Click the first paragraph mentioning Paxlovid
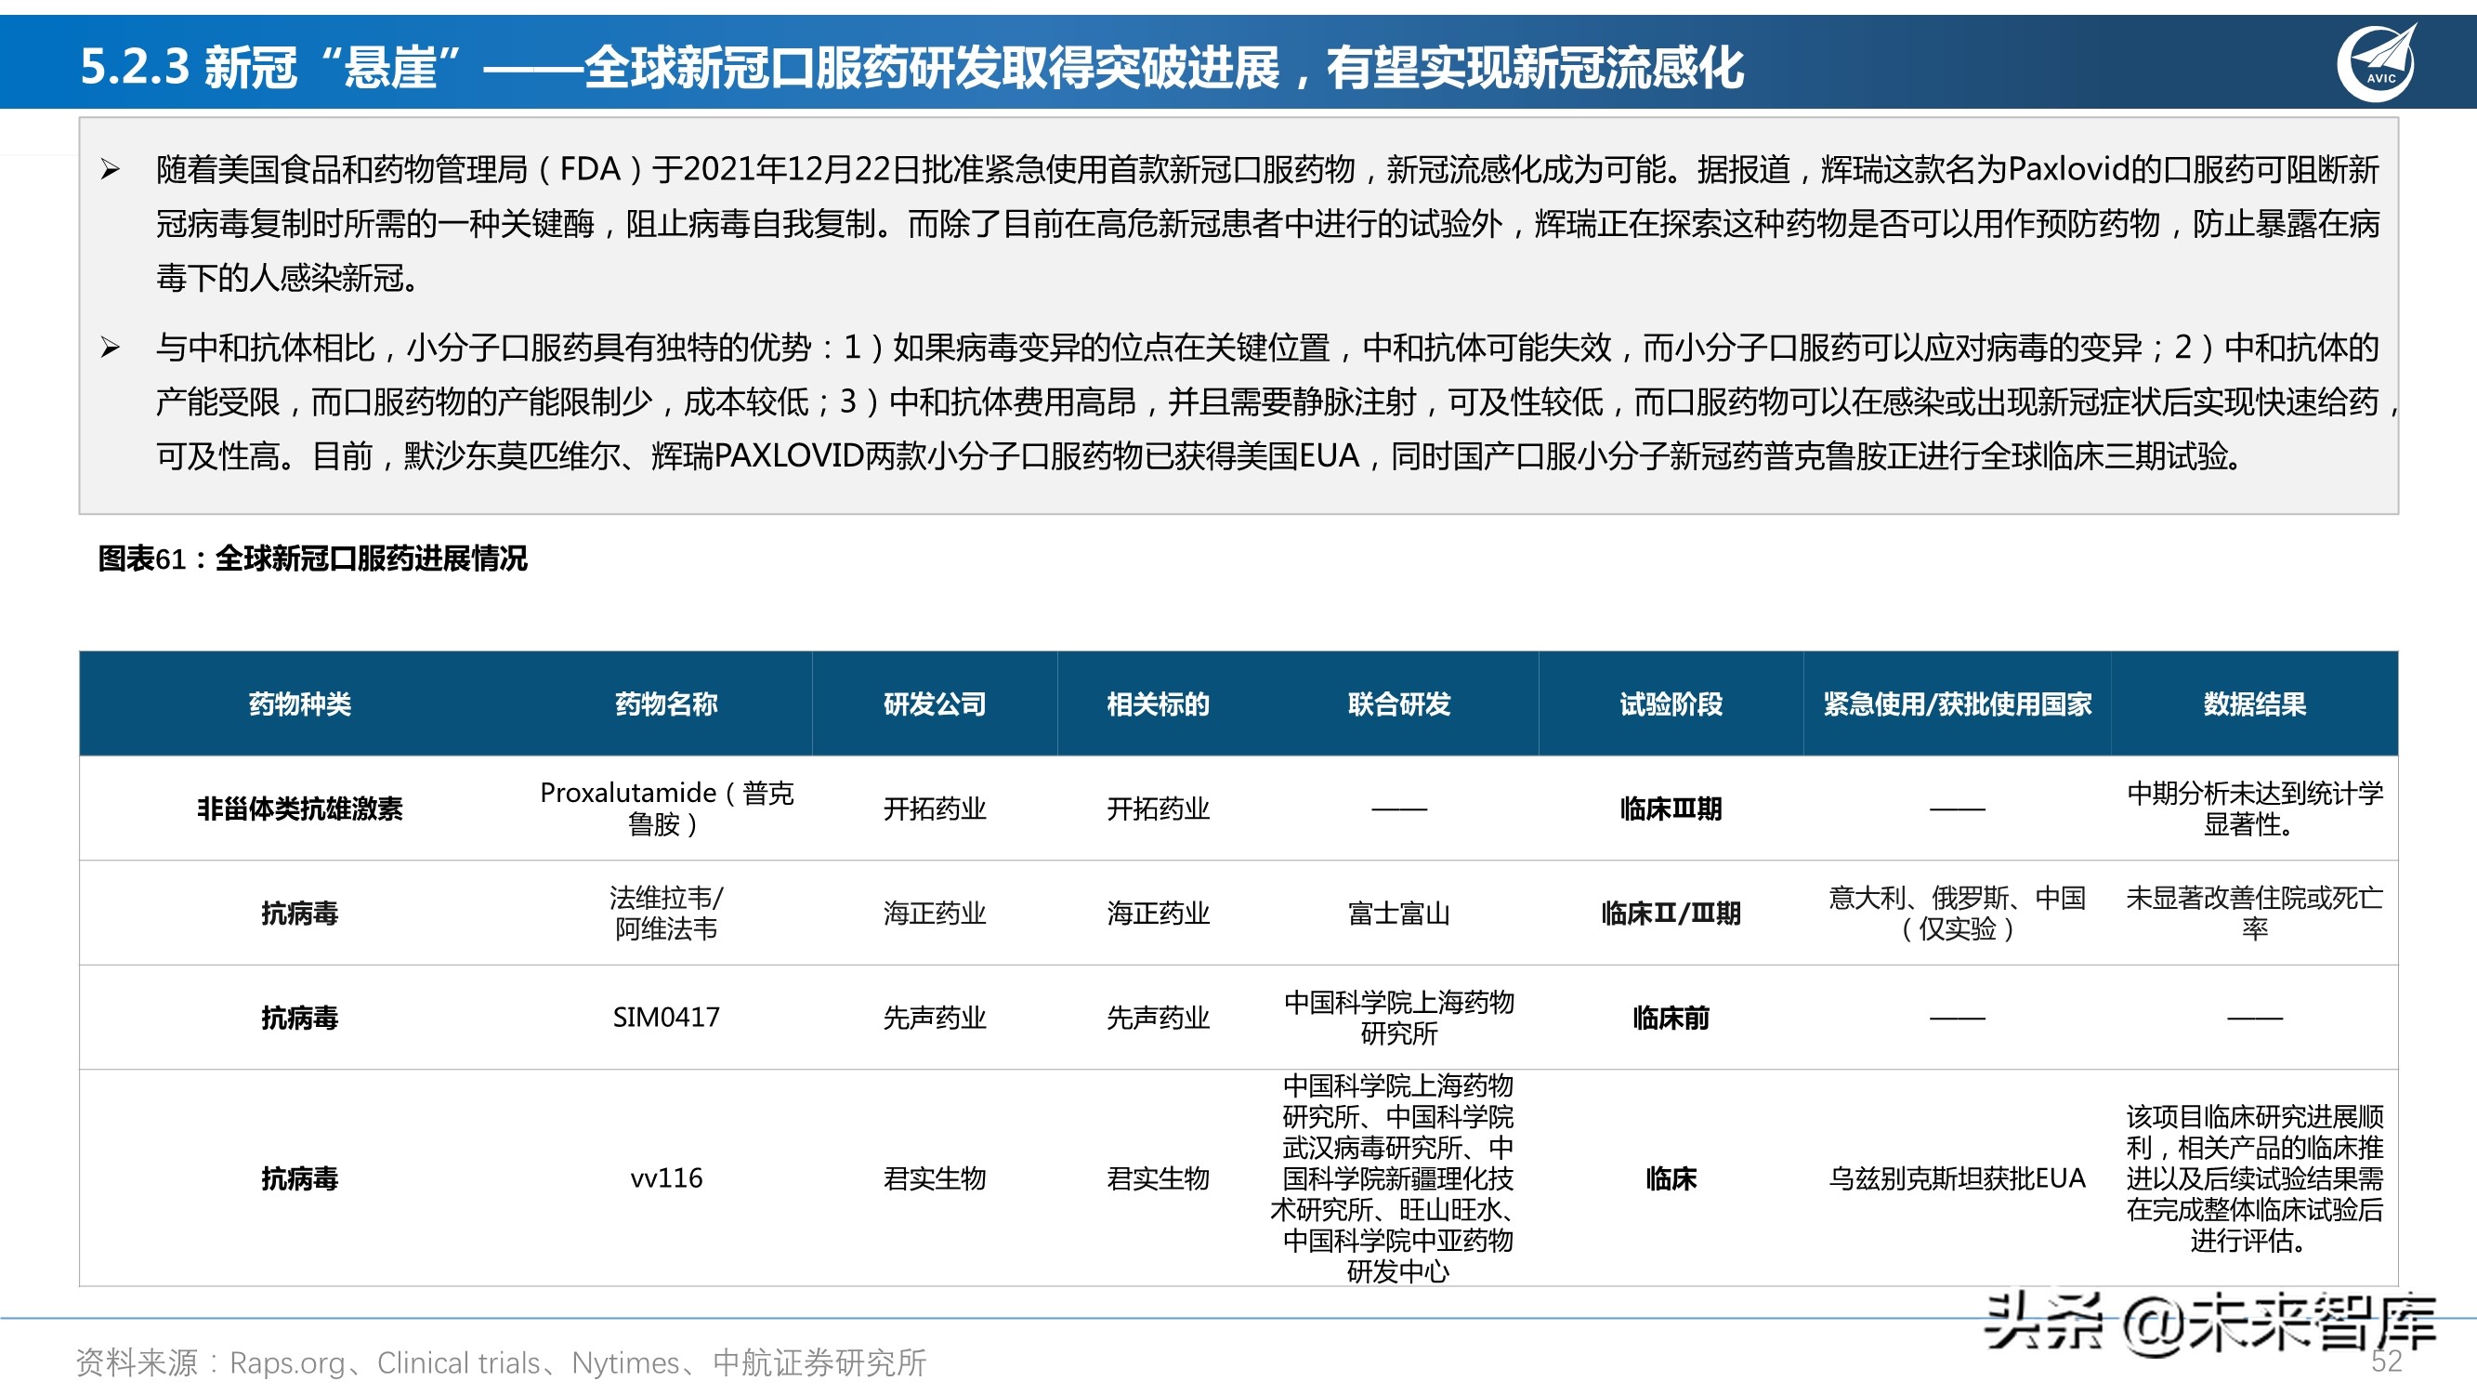 pyautogui.click(x=1267, y=224)
